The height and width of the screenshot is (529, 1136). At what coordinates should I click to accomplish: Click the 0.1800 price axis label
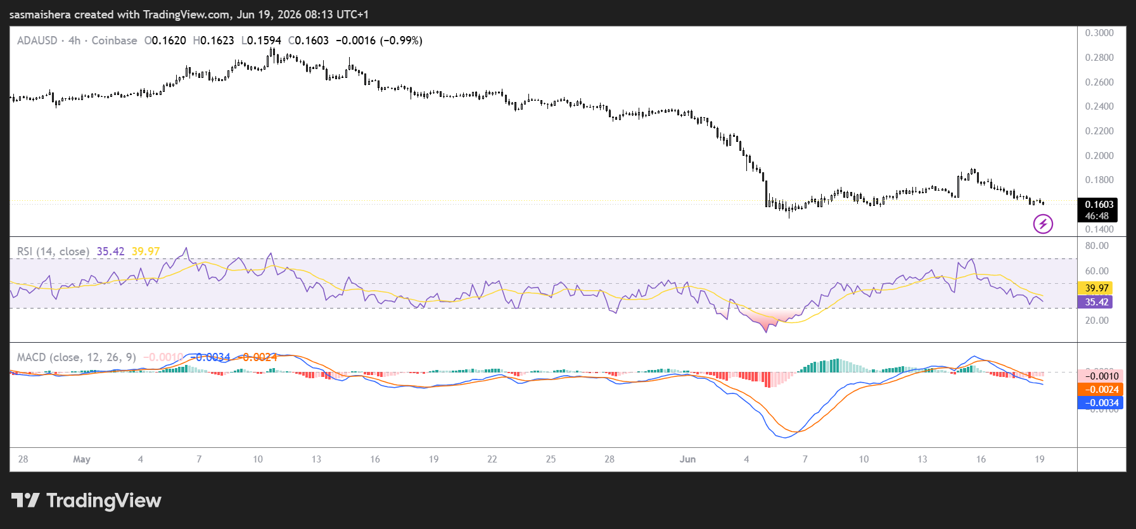click(x=1099, y=180)
